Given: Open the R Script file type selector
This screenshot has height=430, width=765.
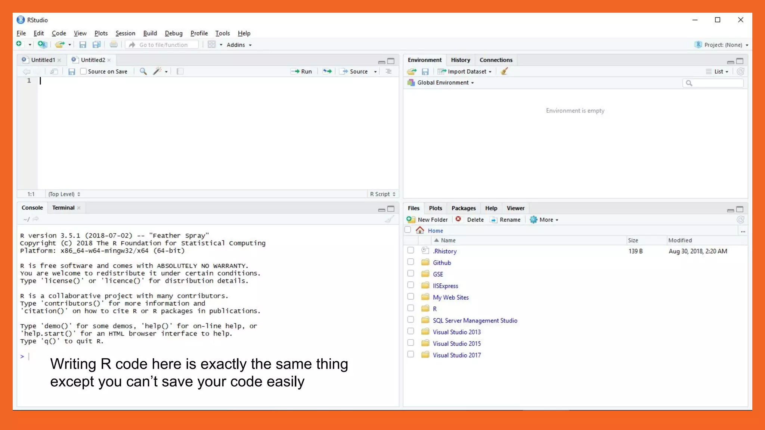Looking at the screenshot, I should pyautogui.click(x=382, y=194).
